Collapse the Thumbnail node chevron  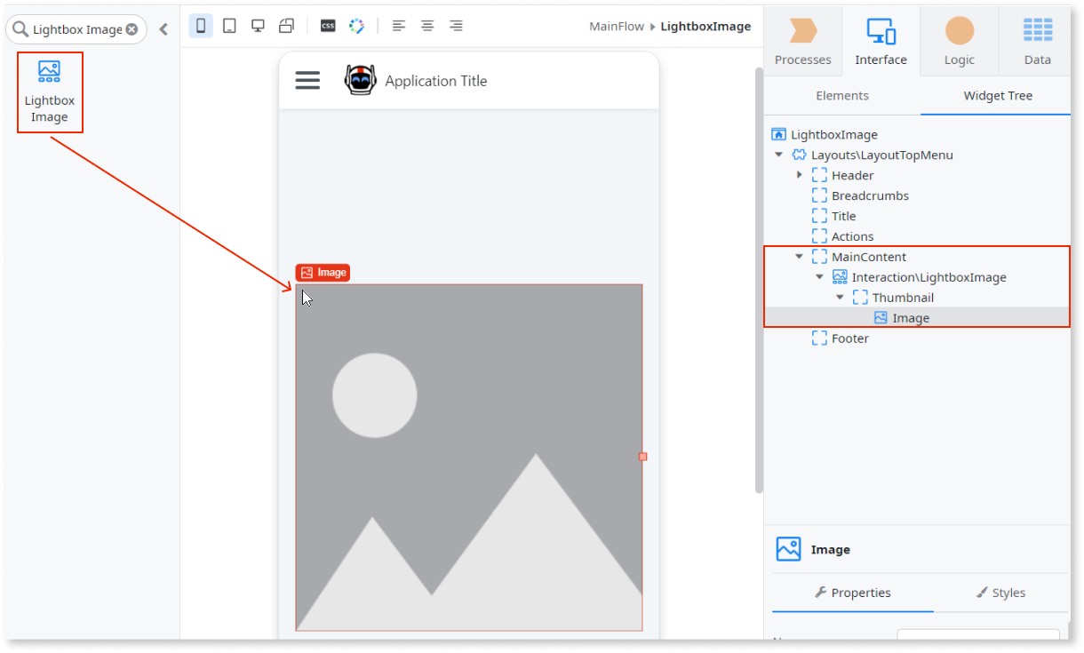[x=840, y=297]
